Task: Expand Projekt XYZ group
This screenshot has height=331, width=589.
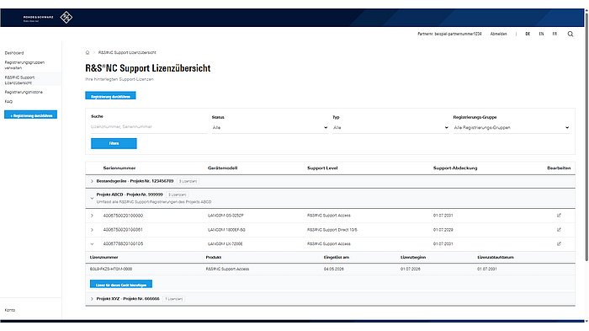Action: (x=92, y=299)
